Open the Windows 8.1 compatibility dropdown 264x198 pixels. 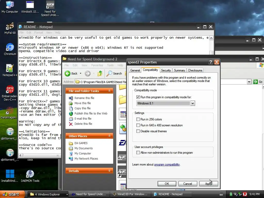(x=193, y=103)
